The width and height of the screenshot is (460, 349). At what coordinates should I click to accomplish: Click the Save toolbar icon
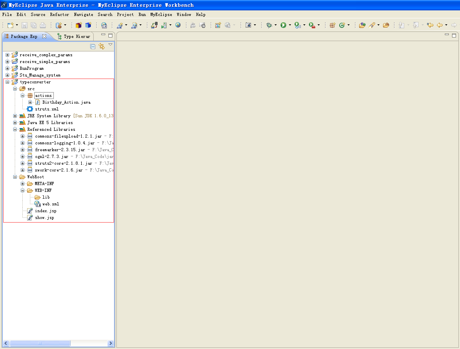tap(24, 25)
